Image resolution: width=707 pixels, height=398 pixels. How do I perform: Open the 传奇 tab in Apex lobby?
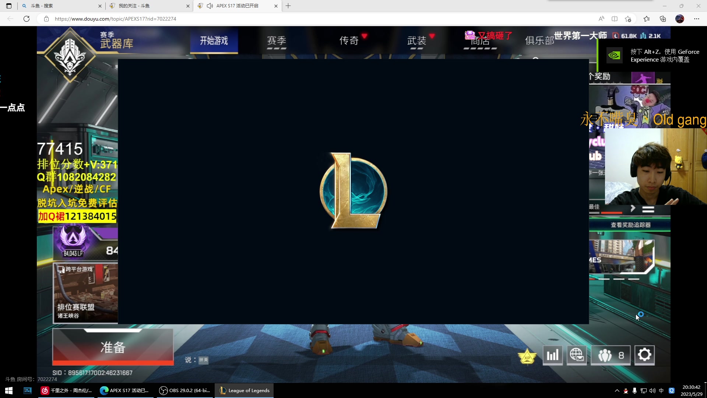click(349, 41)
